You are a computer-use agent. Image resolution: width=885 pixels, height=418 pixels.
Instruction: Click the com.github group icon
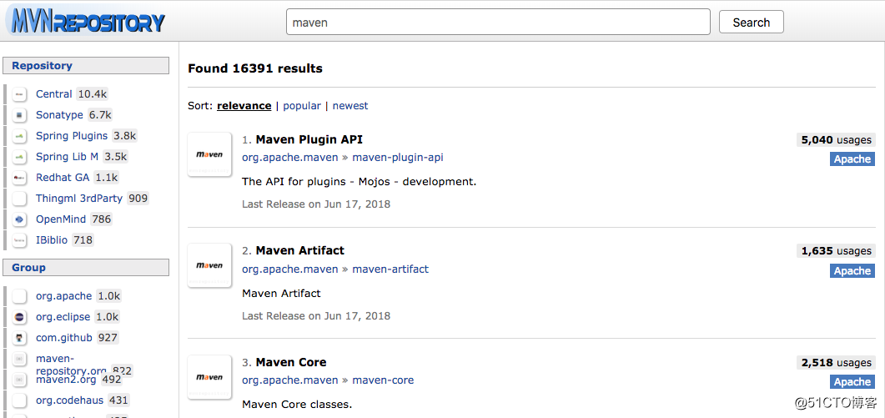click(x=20, y=338)
